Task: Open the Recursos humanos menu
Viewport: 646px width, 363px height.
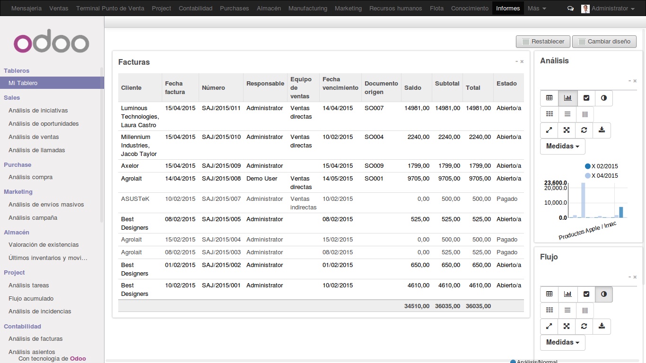Action: coord(396,9)
